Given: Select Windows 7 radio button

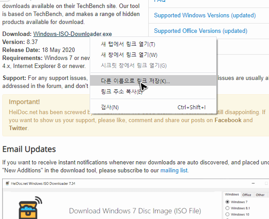Looking at the screenshot, I should click(x=227, y=202).
